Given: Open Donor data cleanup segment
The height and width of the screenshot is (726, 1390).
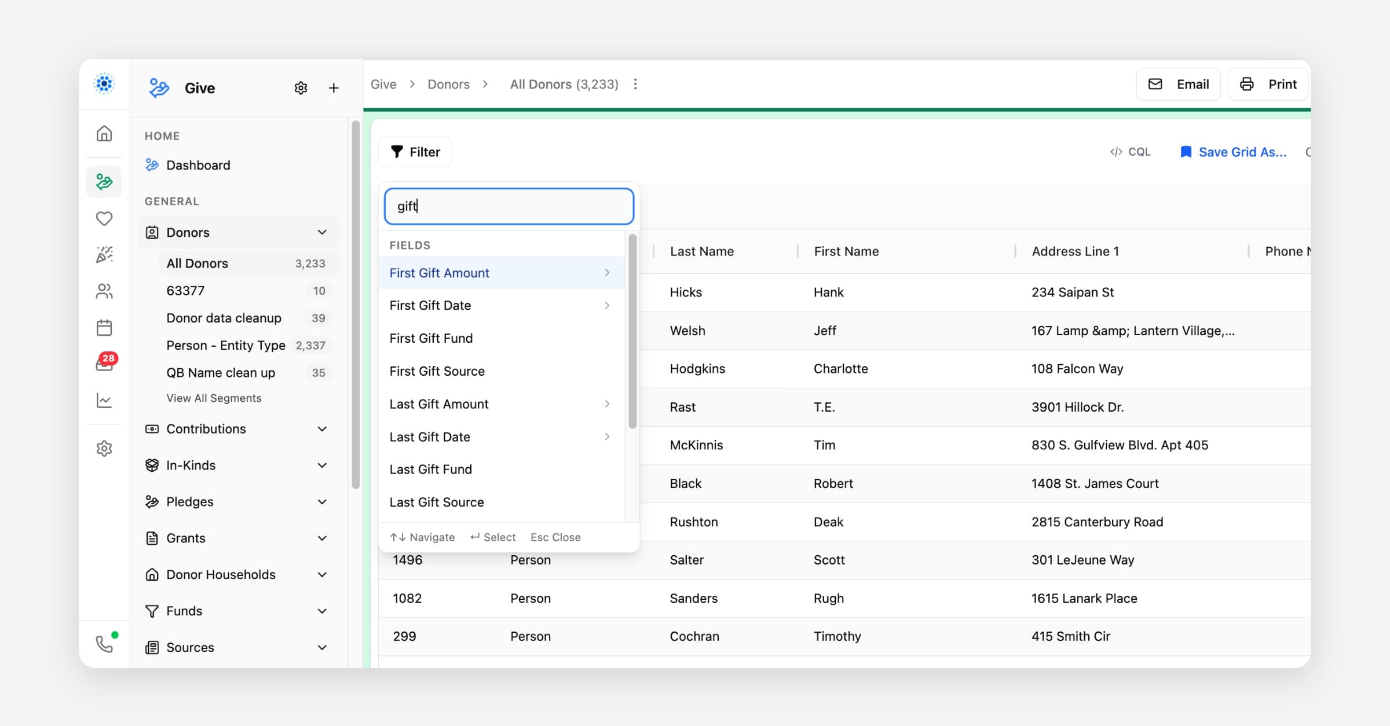Looking at the screenshot, I should pyautogui.click(x=249, y=318).
